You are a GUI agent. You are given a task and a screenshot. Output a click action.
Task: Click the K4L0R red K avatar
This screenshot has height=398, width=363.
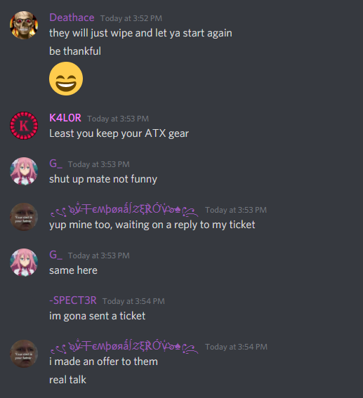tap(24, 126)
